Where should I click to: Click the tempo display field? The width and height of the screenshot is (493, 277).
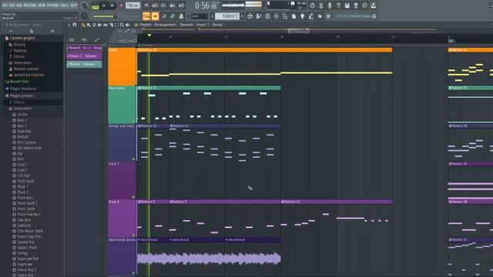pyautogui.click(x=132, y=5)
